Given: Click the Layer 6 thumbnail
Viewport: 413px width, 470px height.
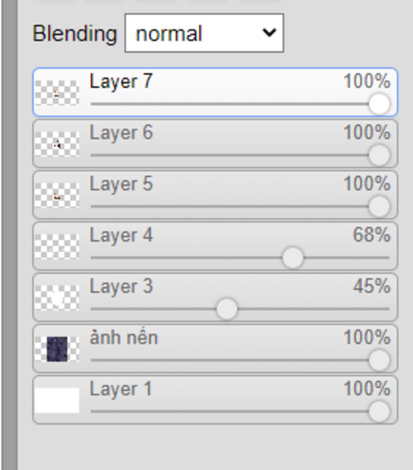Looking at the screenshot, I should (x=56, y=144).
